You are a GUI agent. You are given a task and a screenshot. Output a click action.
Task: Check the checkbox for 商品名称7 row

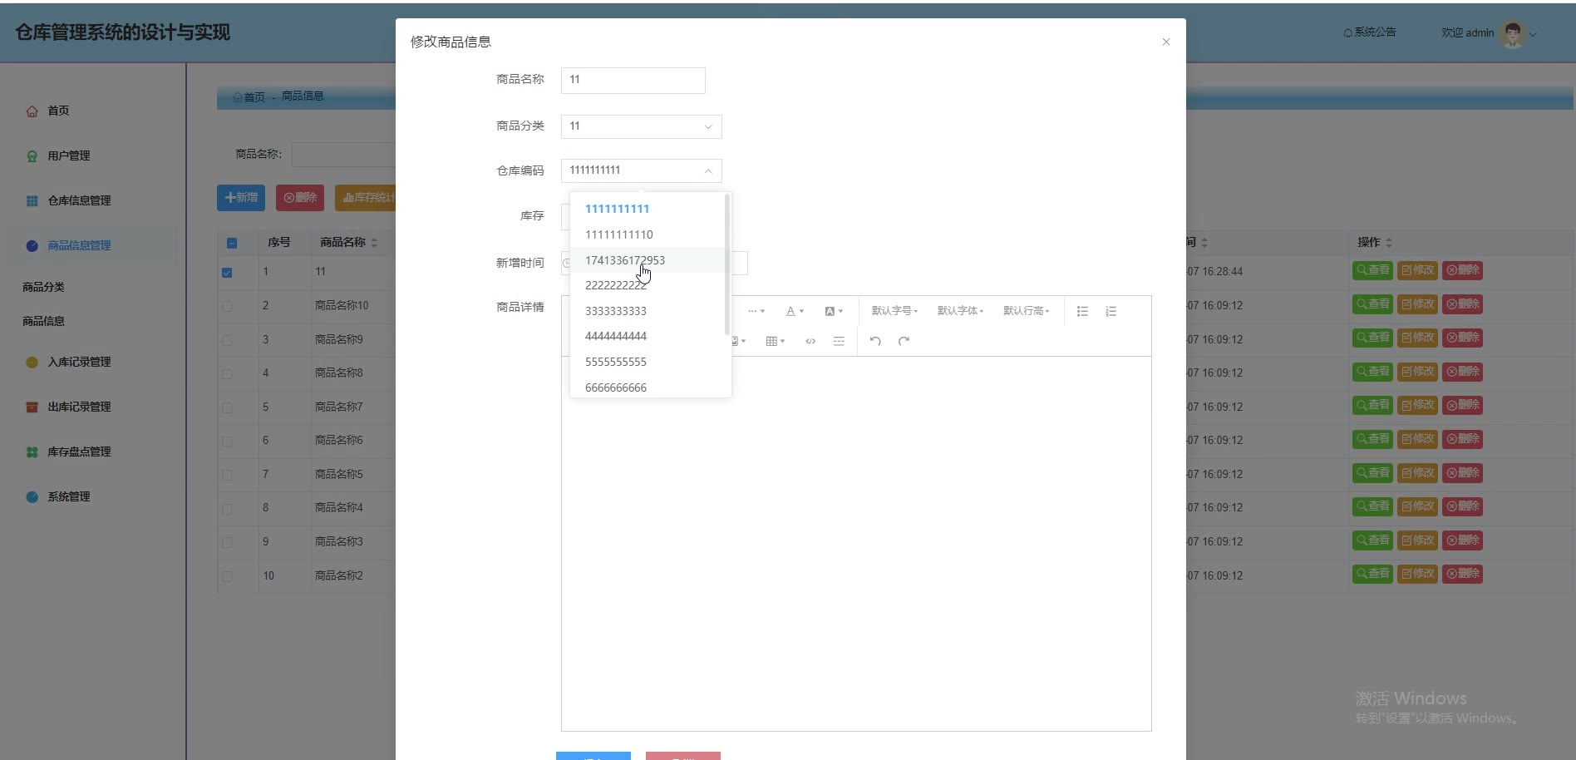(227, 407)
